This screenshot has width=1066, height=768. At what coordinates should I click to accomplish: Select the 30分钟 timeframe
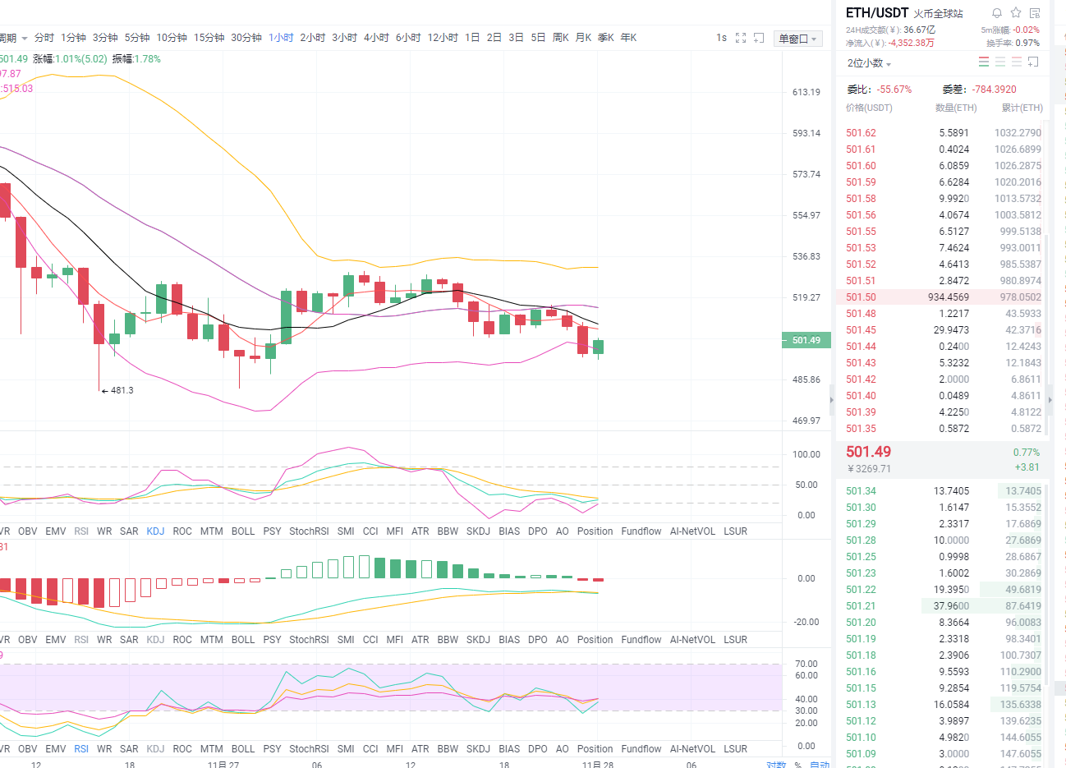pos(246,38)
